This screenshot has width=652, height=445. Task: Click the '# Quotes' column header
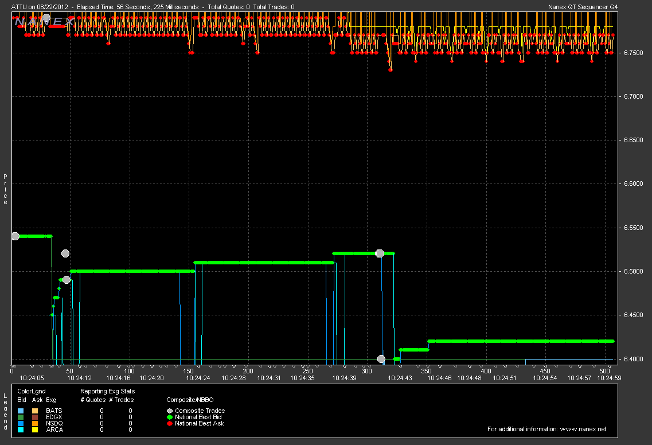(93, 400)
